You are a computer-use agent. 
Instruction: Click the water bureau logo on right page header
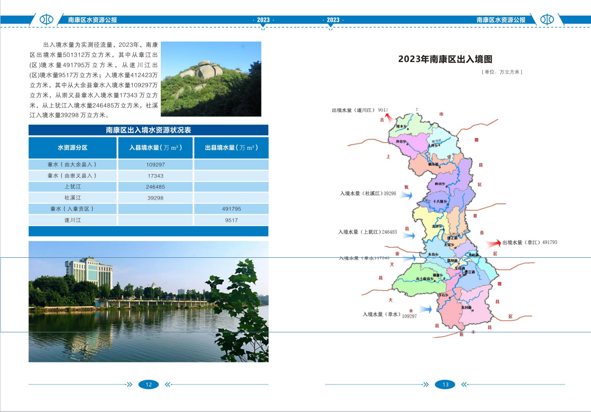coord(547,19)
